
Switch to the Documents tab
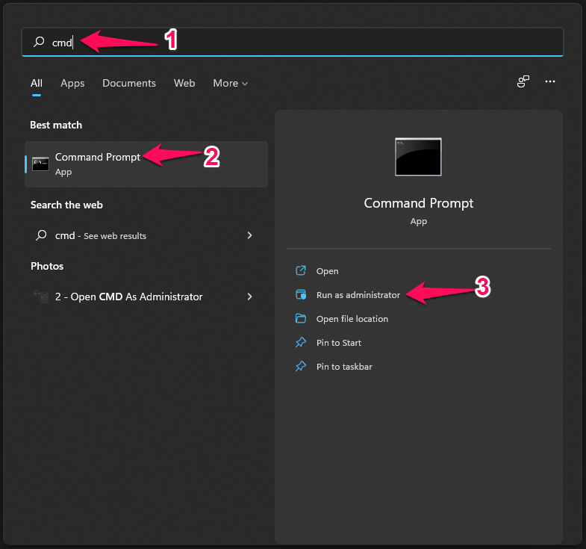(x=129, y=83)
